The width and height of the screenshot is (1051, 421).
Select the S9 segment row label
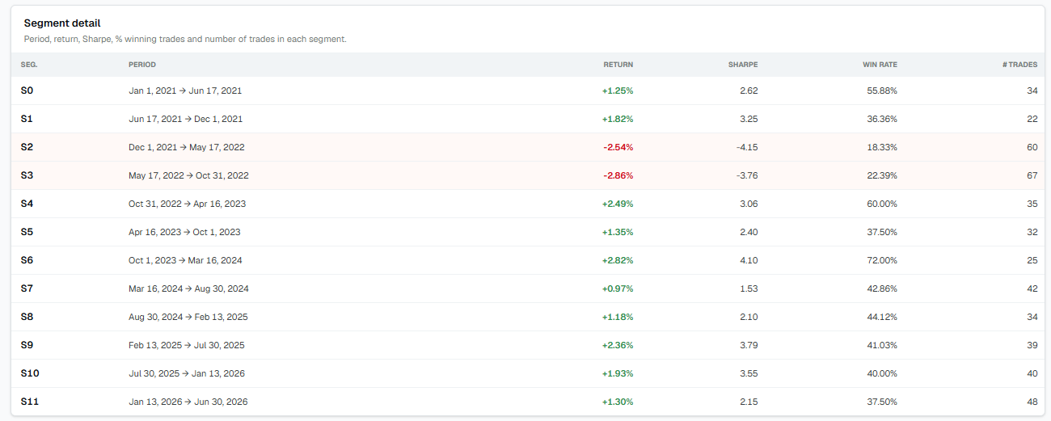[x=27, y=345]
